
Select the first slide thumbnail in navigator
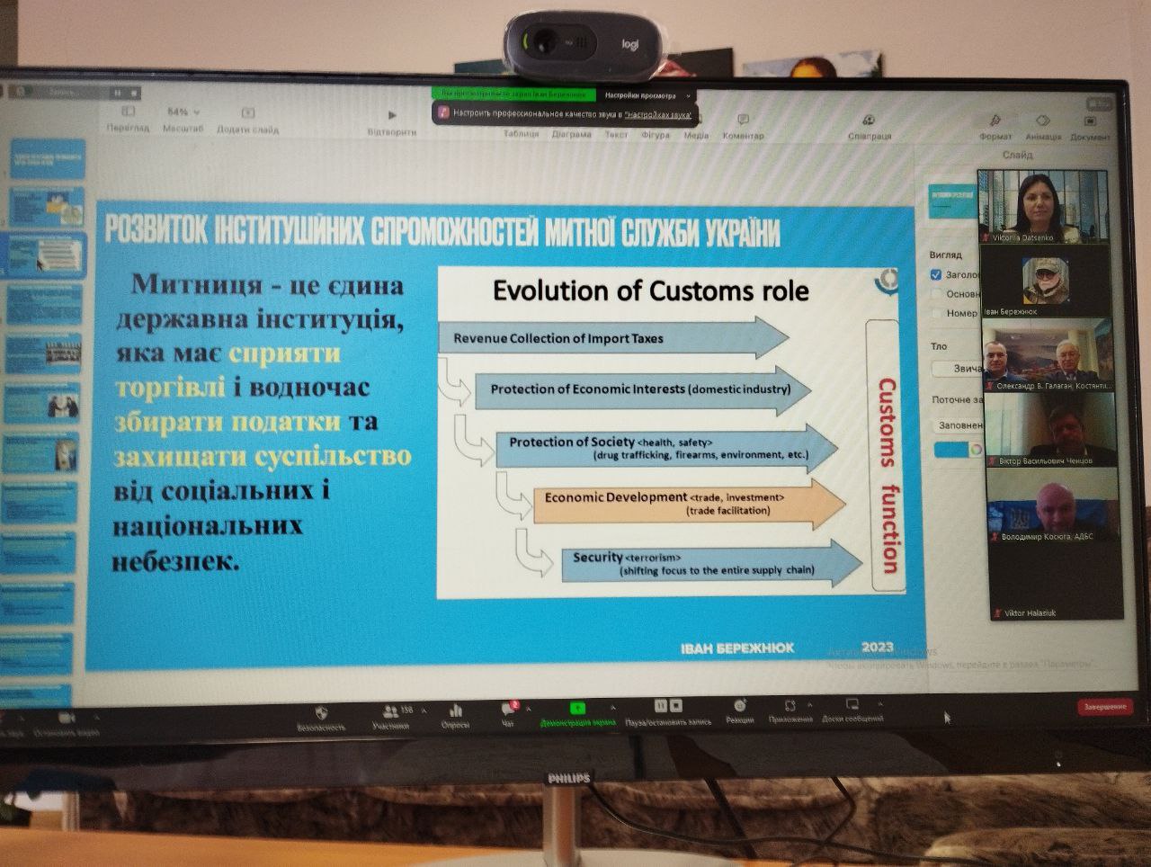[47, 160]
